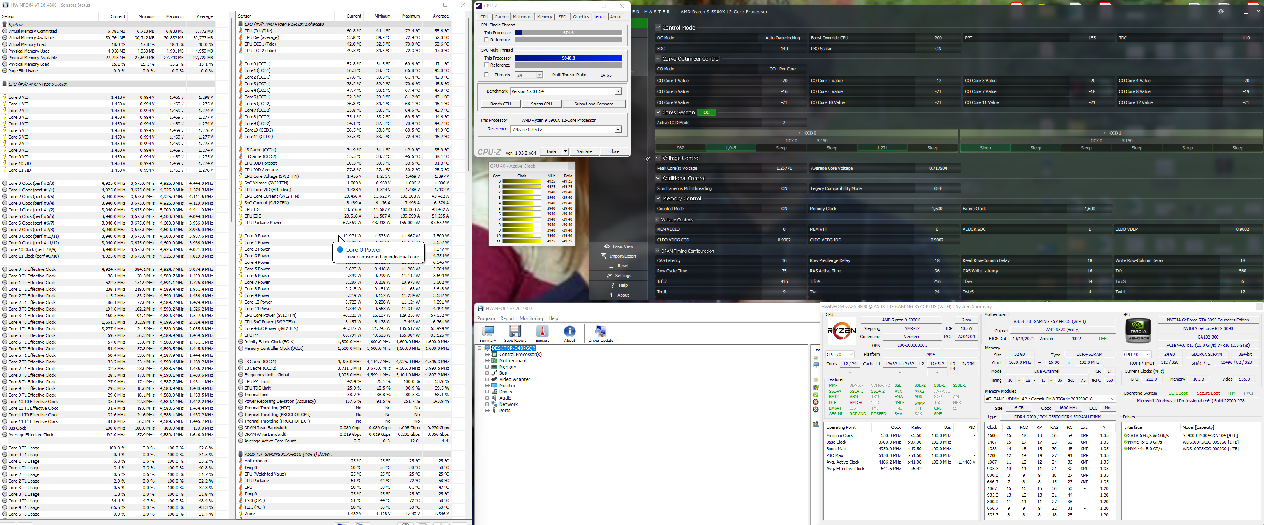Open Sensors thermometer icon in HWiNFO64

[542, 331]
